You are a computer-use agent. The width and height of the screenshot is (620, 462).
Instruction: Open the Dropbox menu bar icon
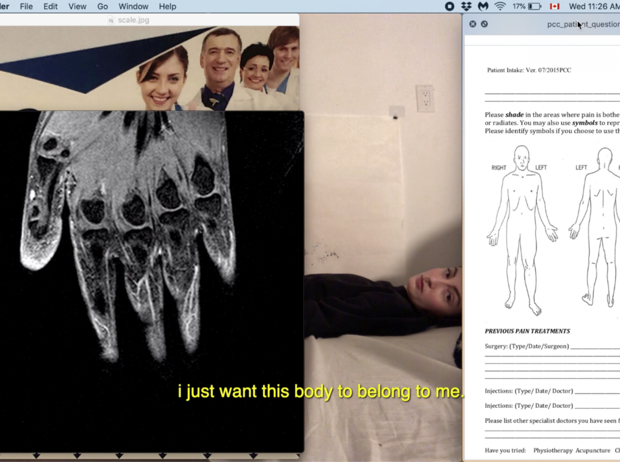(466, 7)
